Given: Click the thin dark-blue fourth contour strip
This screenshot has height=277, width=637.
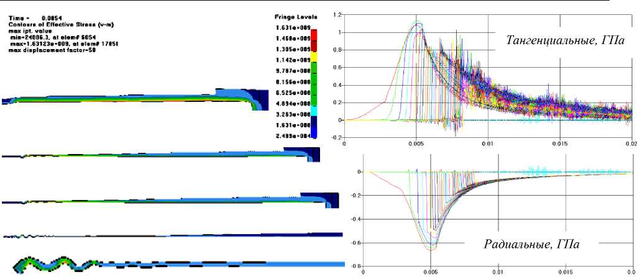Looking at the screenshot, I should [x=173, y=235].
